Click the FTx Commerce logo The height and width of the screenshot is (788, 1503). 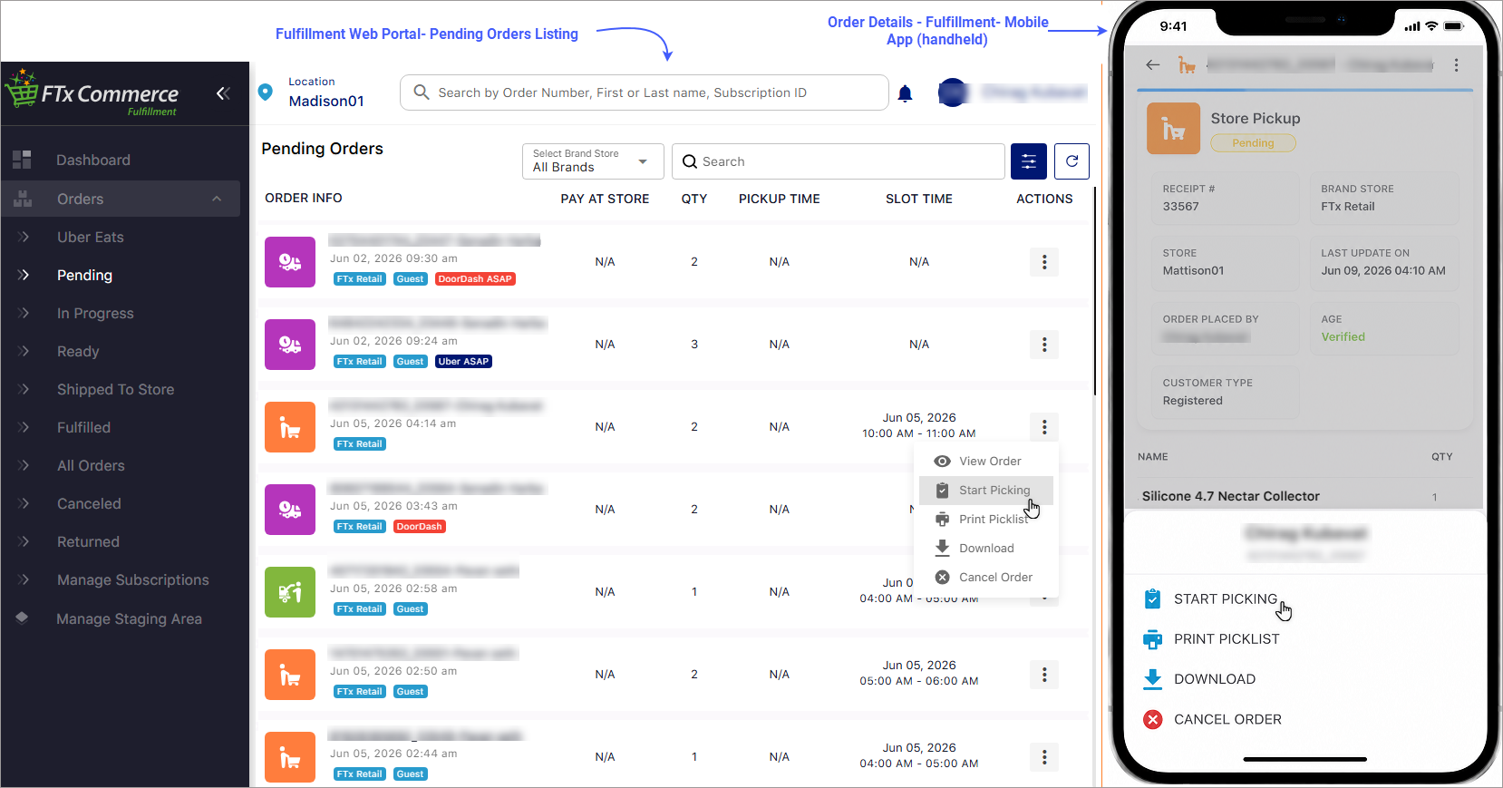[x=92, y=94]
